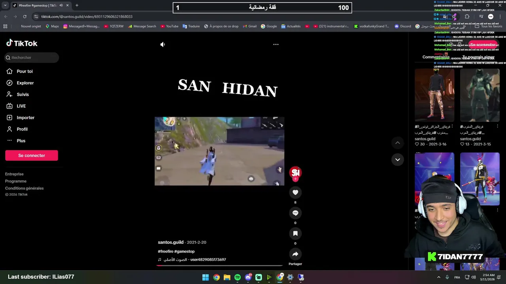This screenshot has height=284, width=506.
Task: Go to next video with down chevron
Action: (x=398, y=160)
